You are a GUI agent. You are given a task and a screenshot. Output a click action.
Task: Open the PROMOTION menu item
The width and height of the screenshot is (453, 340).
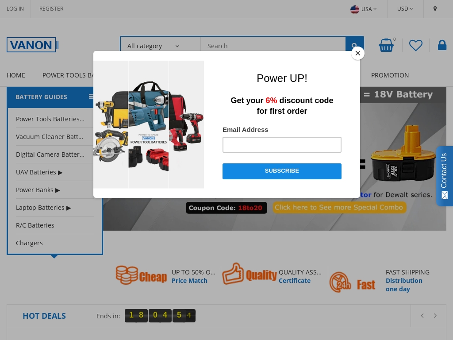pos(390,75)
